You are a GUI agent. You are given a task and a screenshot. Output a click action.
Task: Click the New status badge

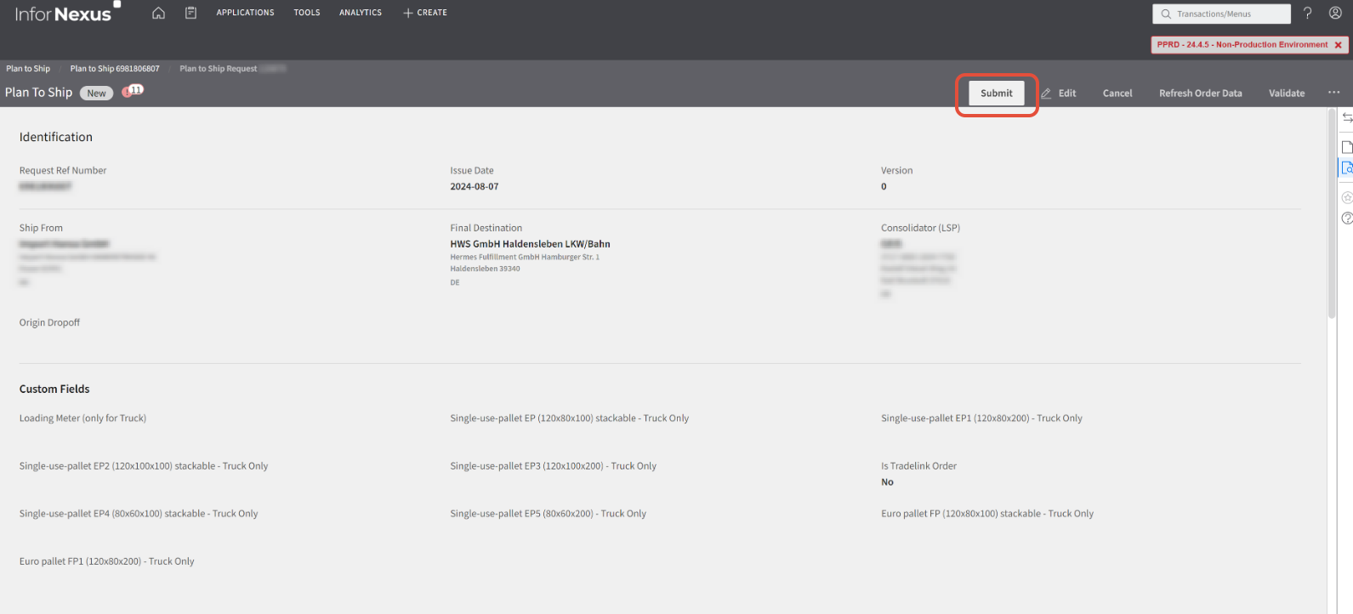[97, 94]
